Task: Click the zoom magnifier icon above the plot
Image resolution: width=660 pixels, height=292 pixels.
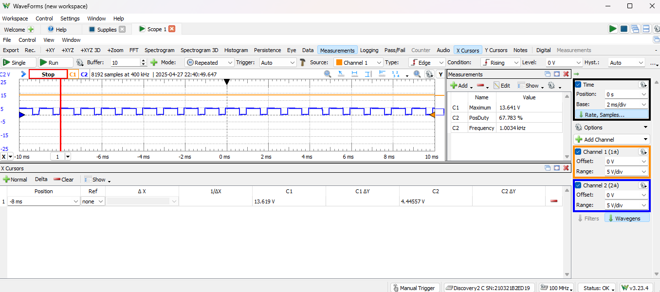Action: [328, 74]
